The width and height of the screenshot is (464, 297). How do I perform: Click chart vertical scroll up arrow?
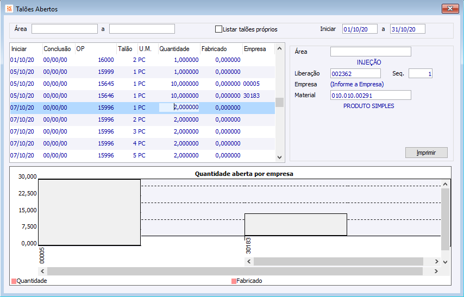(446, 184)
